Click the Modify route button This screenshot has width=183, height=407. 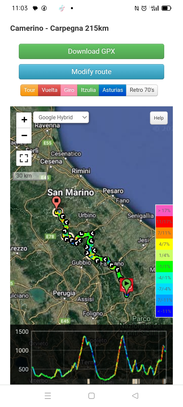click(91, 72)
